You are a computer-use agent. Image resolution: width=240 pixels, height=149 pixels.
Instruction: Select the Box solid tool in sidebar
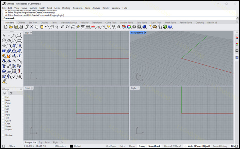(x=4, y=51)
